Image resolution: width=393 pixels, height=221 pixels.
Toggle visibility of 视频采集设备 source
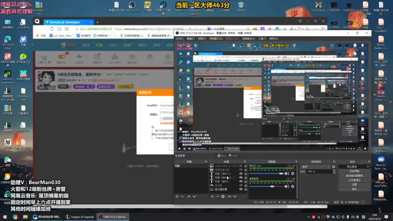(x=241, y=169)
